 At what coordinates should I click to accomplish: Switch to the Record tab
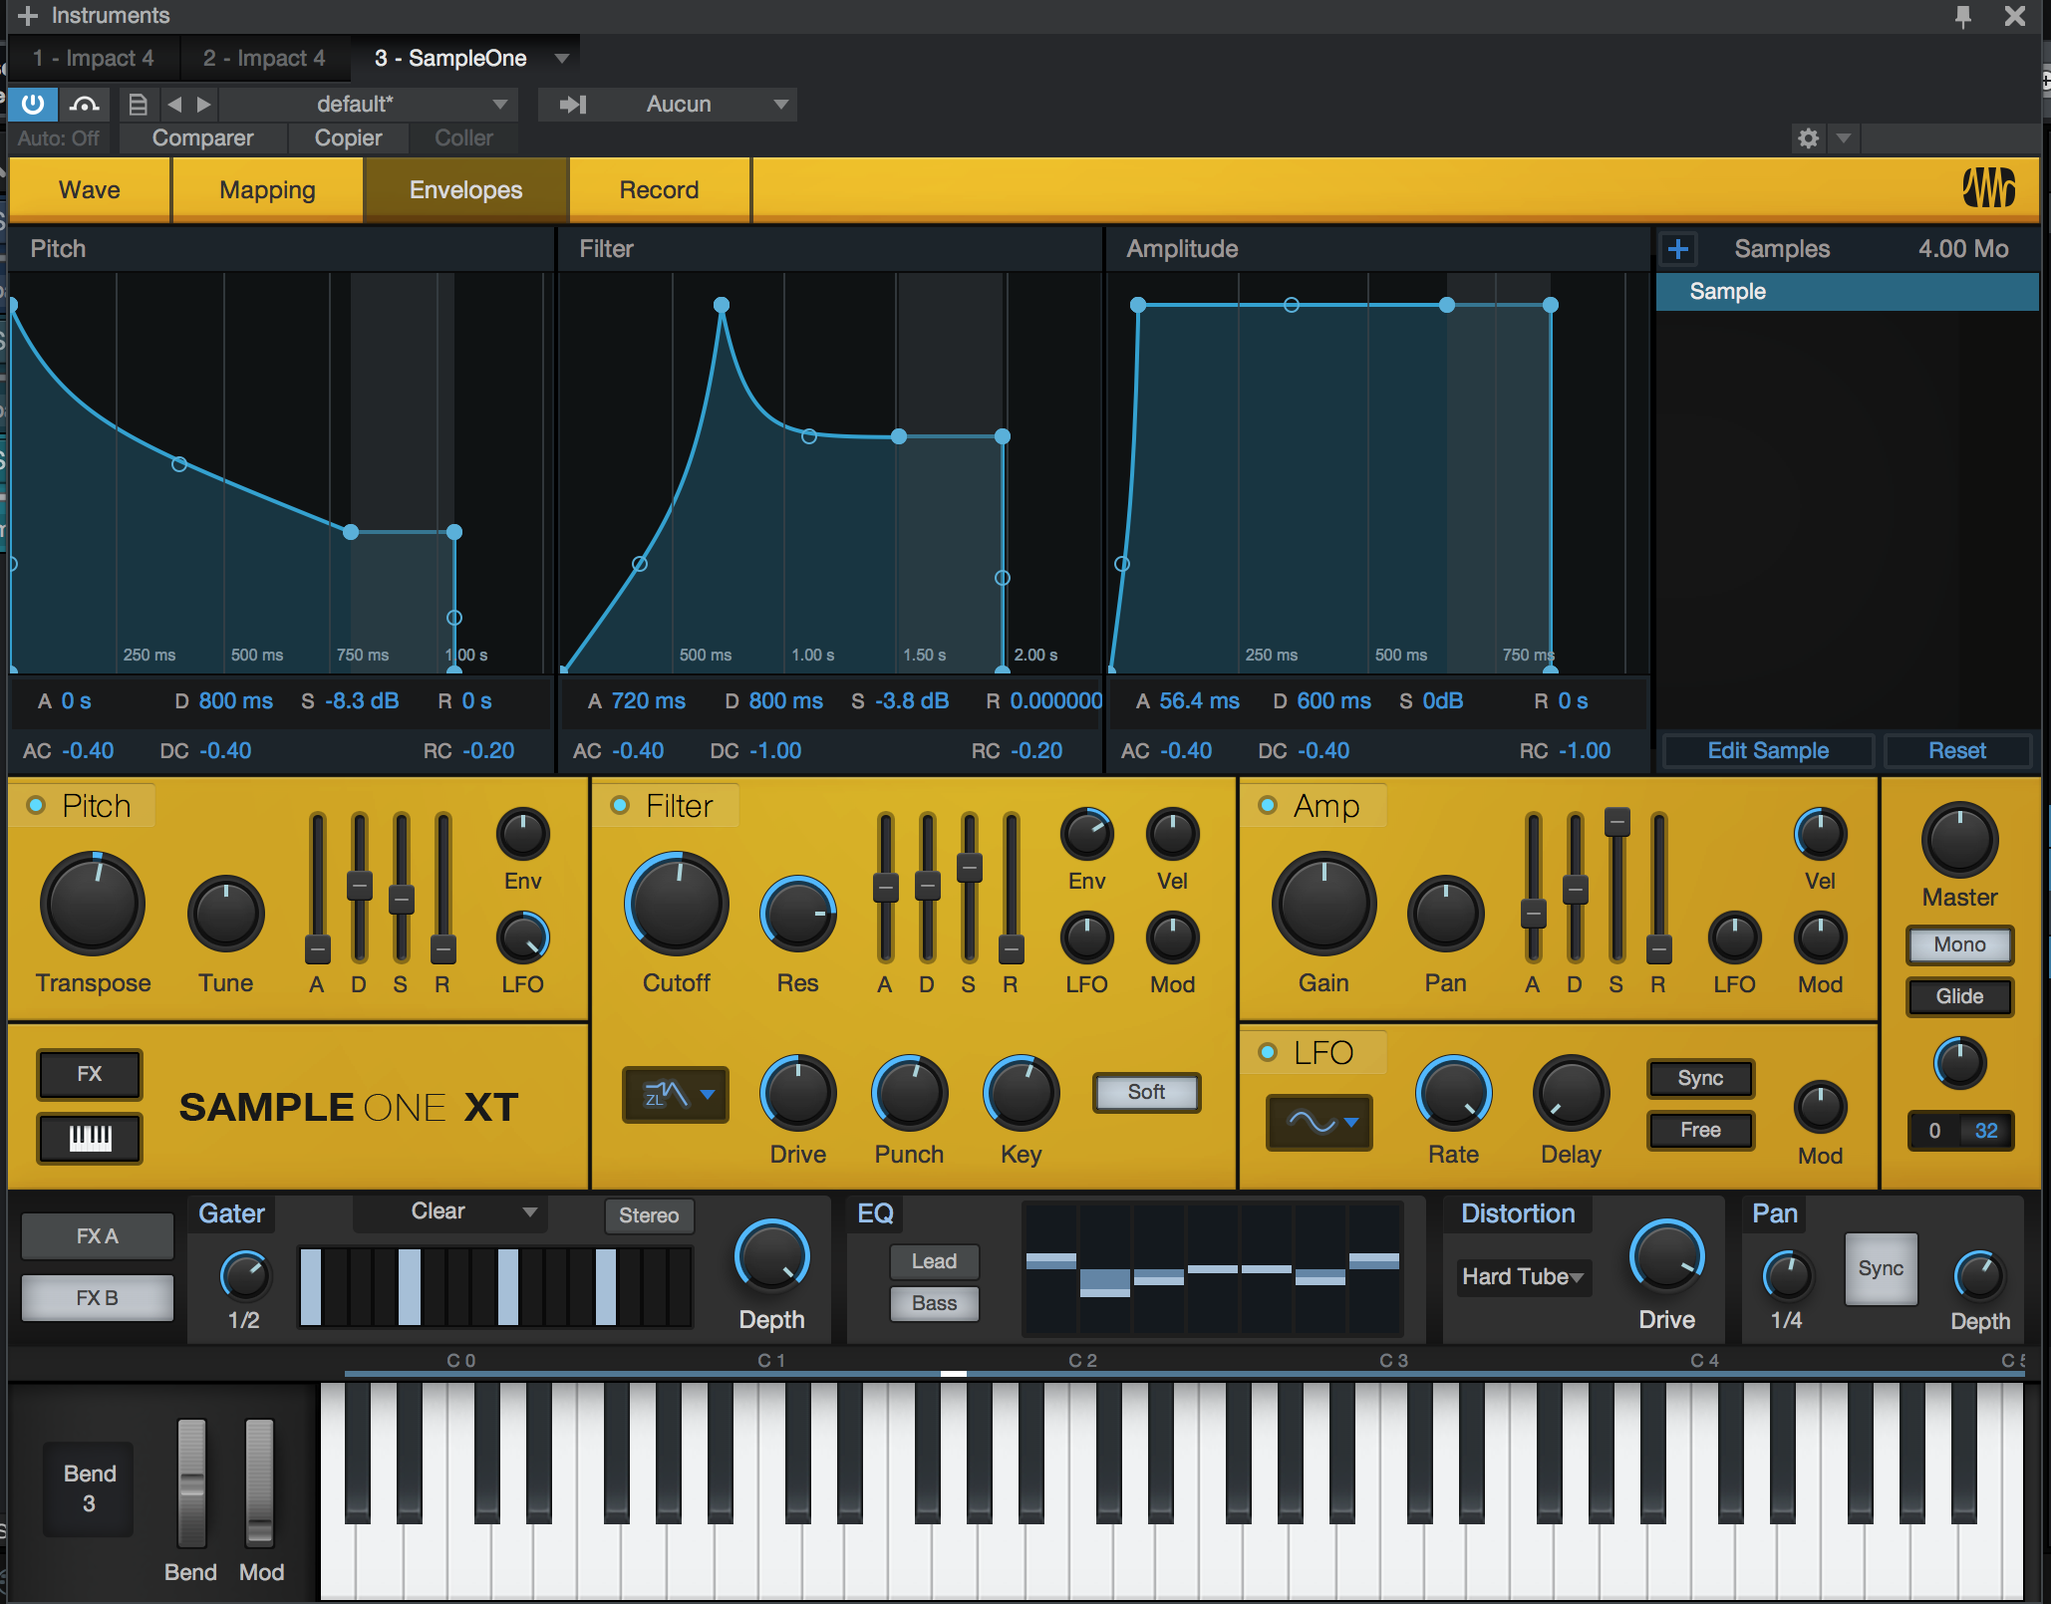pyautogui.click(x=659, y=189)
